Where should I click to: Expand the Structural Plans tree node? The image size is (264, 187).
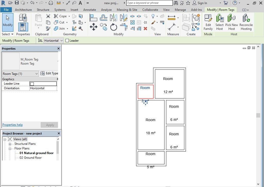10,144
